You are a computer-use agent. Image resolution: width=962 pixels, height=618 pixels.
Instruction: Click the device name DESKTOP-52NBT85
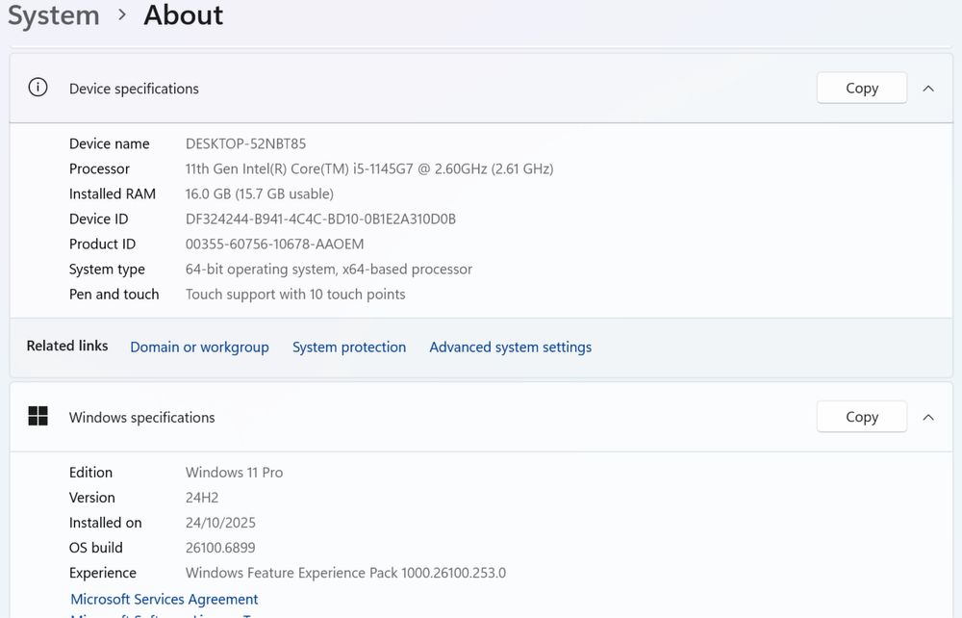point(245,143)
